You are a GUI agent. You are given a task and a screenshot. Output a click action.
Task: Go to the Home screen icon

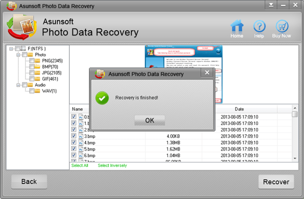236,26
